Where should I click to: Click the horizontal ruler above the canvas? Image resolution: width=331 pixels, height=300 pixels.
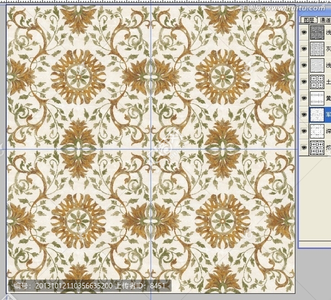tap(165, 1)
